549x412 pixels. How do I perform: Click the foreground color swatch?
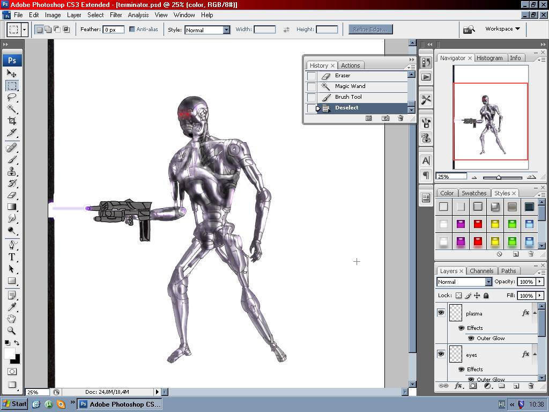10,354
